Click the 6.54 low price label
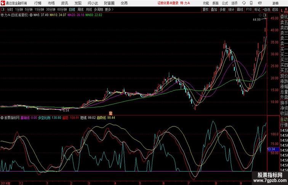Image resolution: width=288 pixels, height=185 pixels. click(x=66, y=111)
